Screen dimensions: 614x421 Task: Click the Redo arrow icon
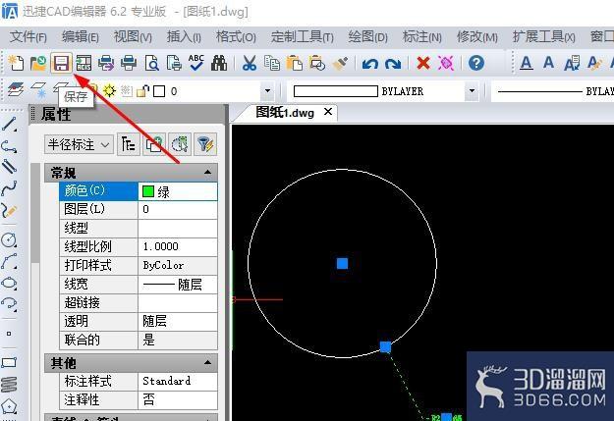[x=393, y=64]
